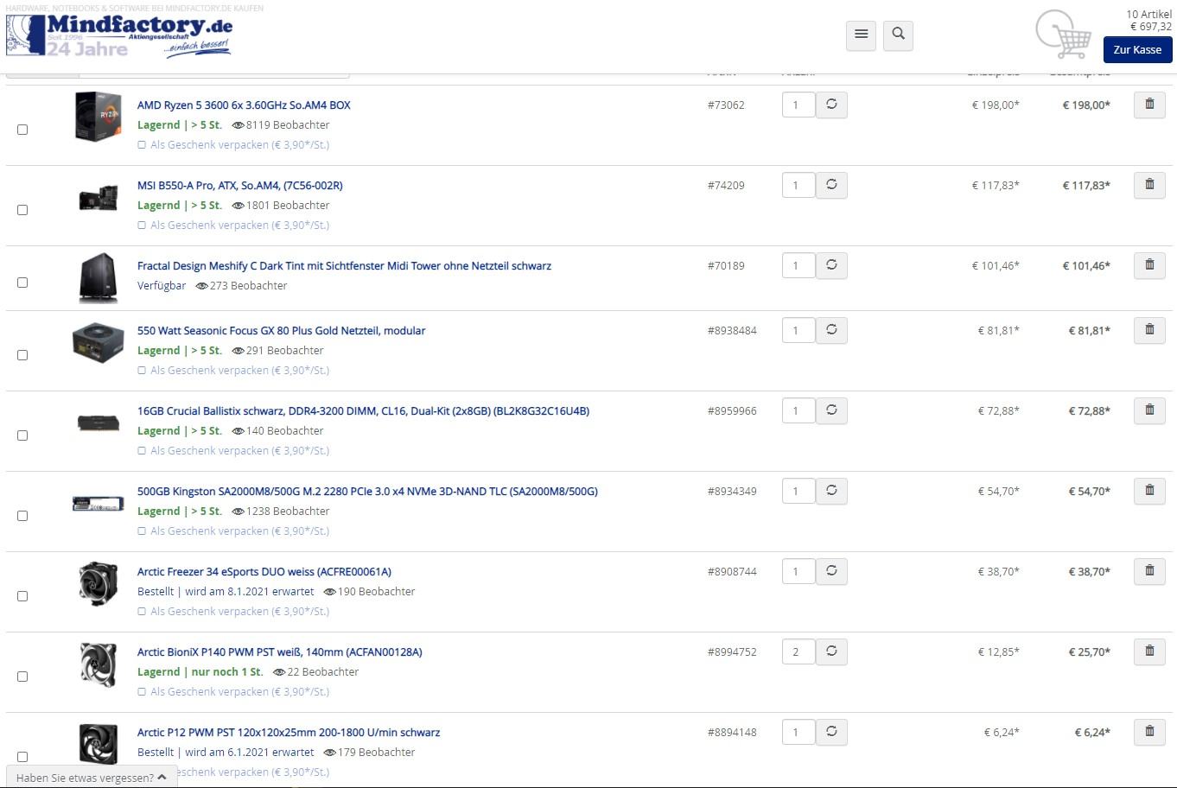Refresh quantity for Arctic P12 PWM
The height and width of the screenshot is (788, 1177).
[831, 733]
